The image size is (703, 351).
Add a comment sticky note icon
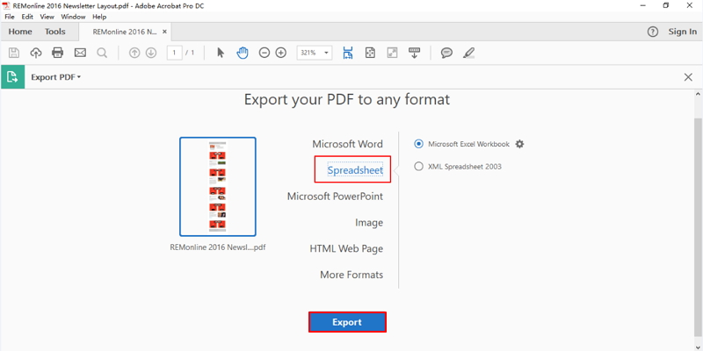(446, 53)
